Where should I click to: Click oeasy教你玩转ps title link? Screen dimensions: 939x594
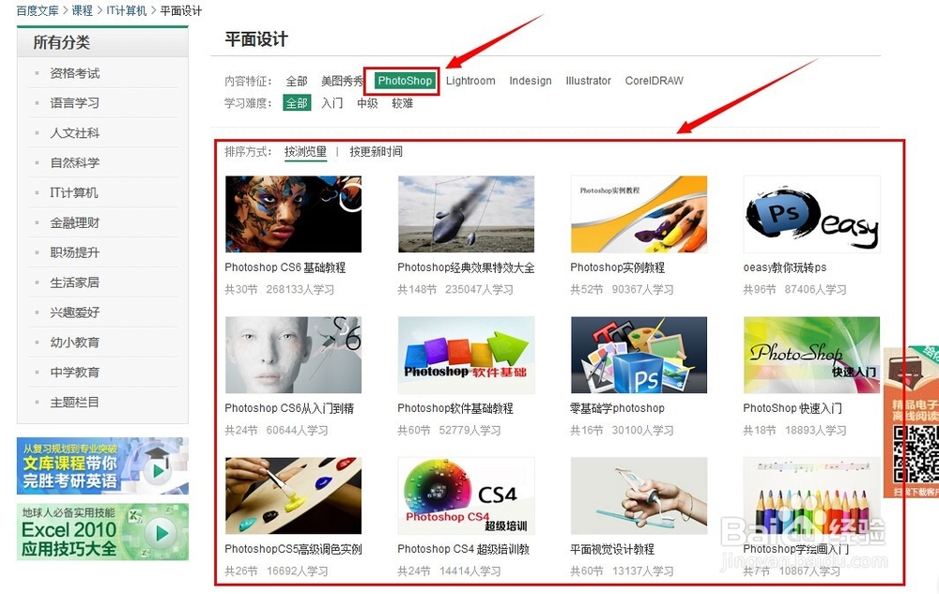[784, 267]
